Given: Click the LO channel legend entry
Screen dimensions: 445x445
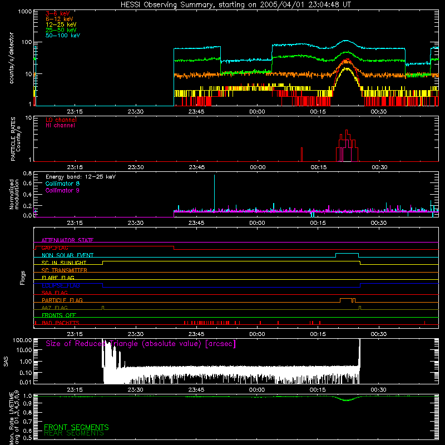Looking at the screenshot, I should tap(61, 120).
